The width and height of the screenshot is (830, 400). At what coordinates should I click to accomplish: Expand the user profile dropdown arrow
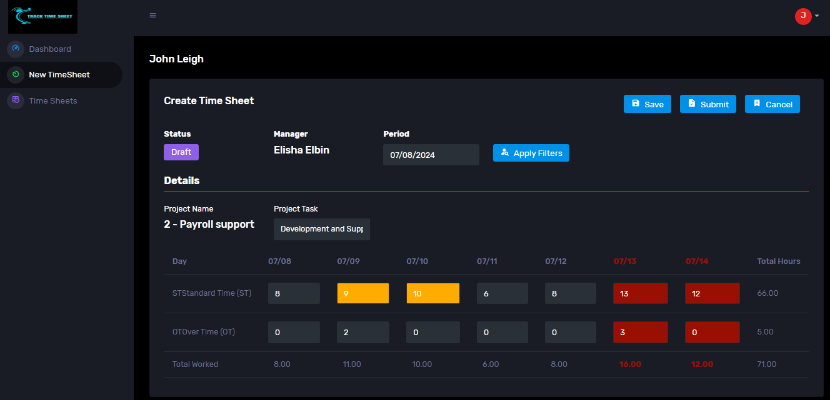click(817, 16)
